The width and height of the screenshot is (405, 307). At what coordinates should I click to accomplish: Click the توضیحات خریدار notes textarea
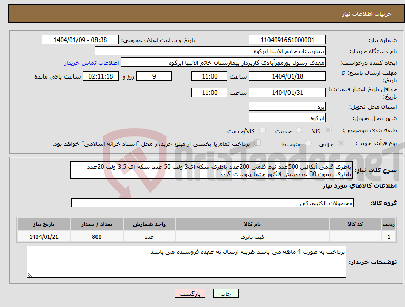(186, 262)
